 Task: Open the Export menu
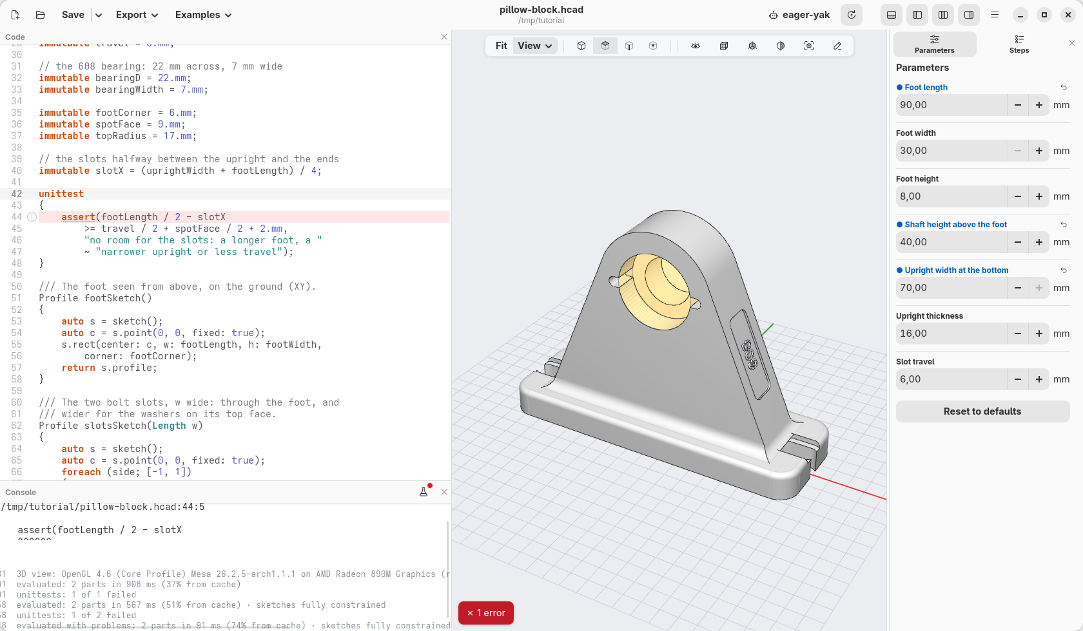click(137, 15)
